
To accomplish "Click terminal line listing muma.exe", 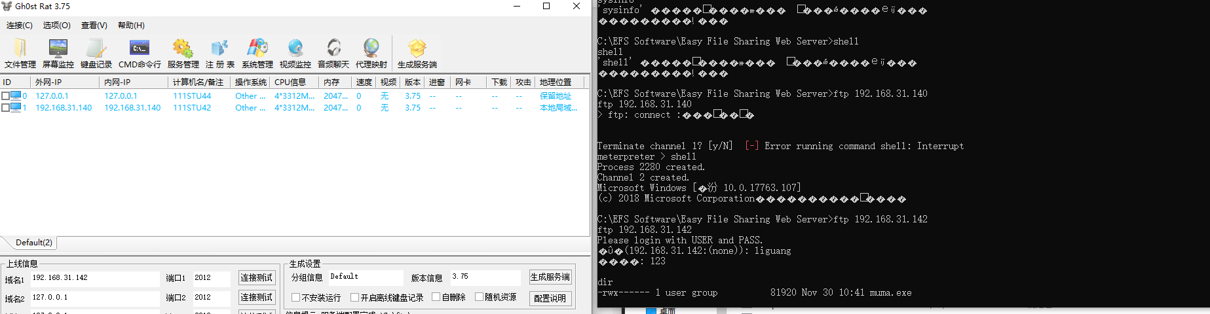I will tap(755, 292).
